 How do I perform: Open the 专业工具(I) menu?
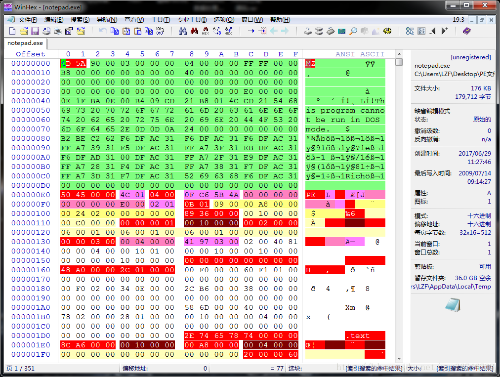pyautogui.click(x=192, y=20)
